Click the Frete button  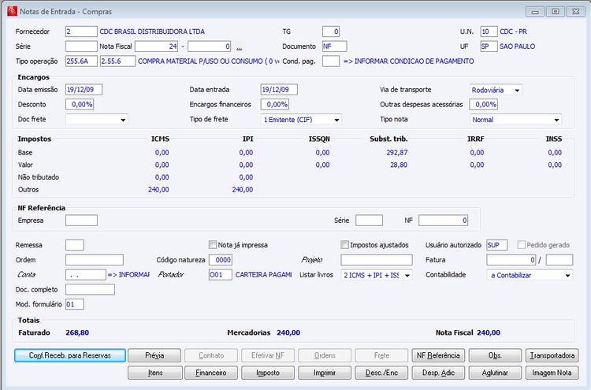(x=381, y=355)
